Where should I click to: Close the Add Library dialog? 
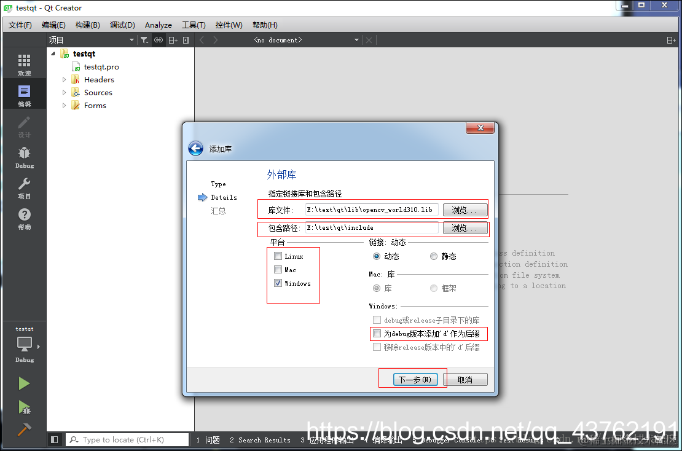[x=480, y=128]
